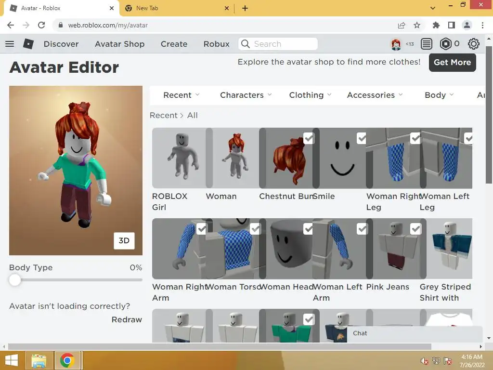Open the settings gear icon
The width and height of the screenshot is (493, 370).
474,44
